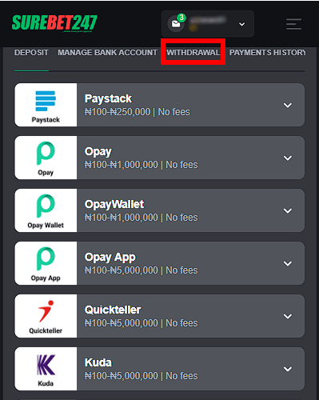Expand the Opay payment option chevron
This screenshot has width=319, height=400.
click(288, 158)
